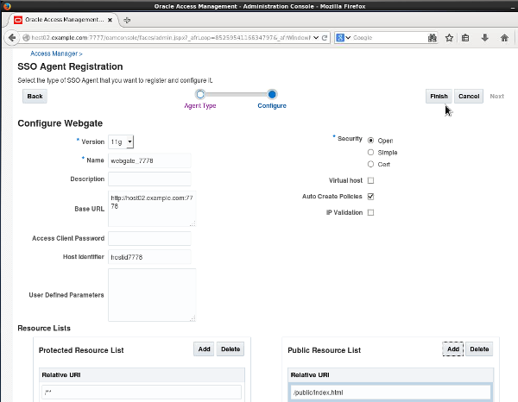This screenshot has width=518, height=402.
Task: Click the reload page icon in the URL bar
Action: (325, 38)
